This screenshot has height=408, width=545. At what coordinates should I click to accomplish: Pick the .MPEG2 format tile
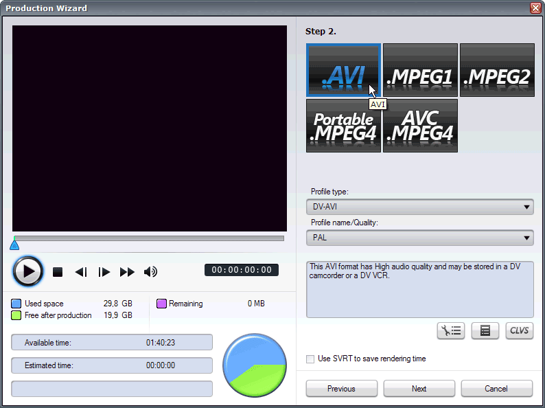click(497, 70)
